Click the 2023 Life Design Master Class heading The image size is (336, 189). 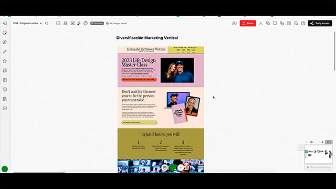click(x=139, y=62)
